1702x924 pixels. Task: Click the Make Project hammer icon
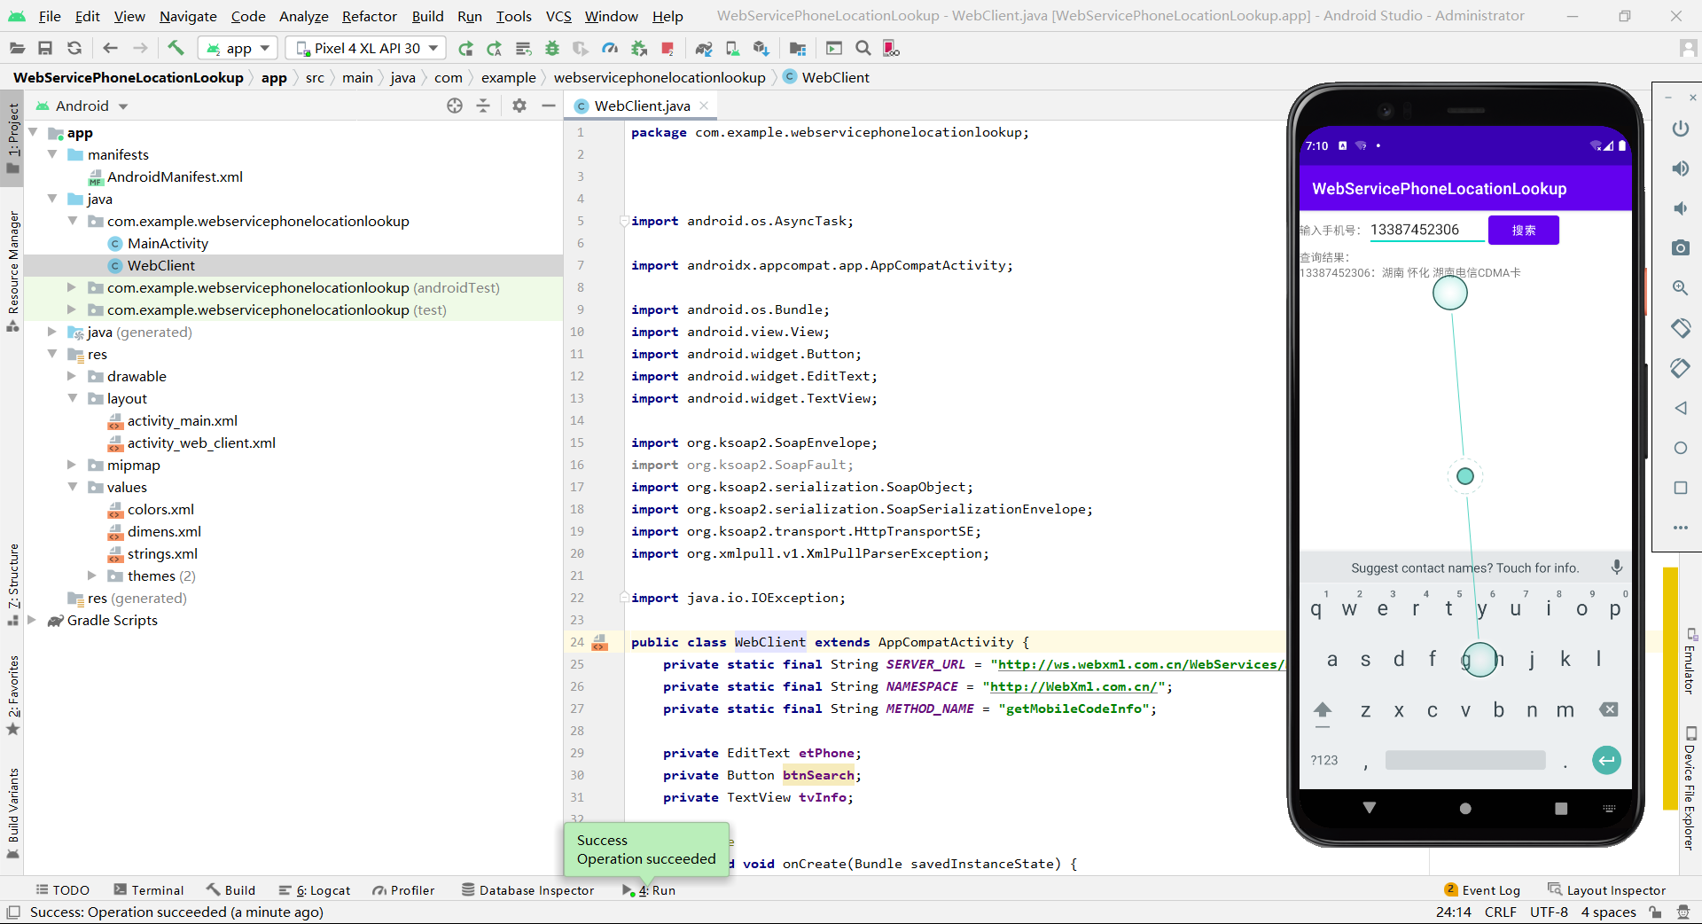pos(176,48)
